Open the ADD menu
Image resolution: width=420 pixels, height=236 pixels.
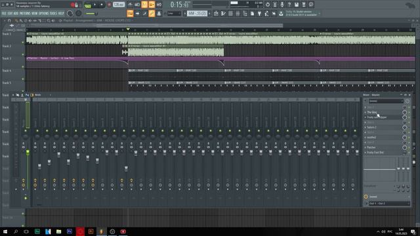[16, 13]
